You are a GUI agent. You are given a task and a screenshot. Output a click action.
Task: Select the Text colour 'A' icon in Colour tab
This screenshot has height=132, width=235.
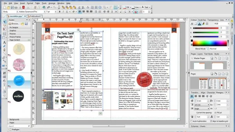coord(199,24)
